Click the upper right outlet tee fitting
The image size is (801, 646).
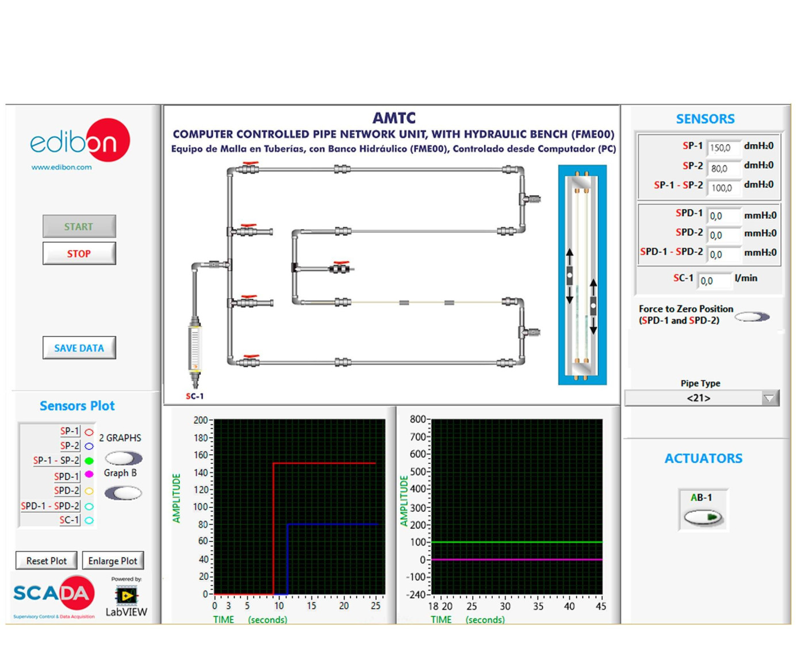(530, 199)
